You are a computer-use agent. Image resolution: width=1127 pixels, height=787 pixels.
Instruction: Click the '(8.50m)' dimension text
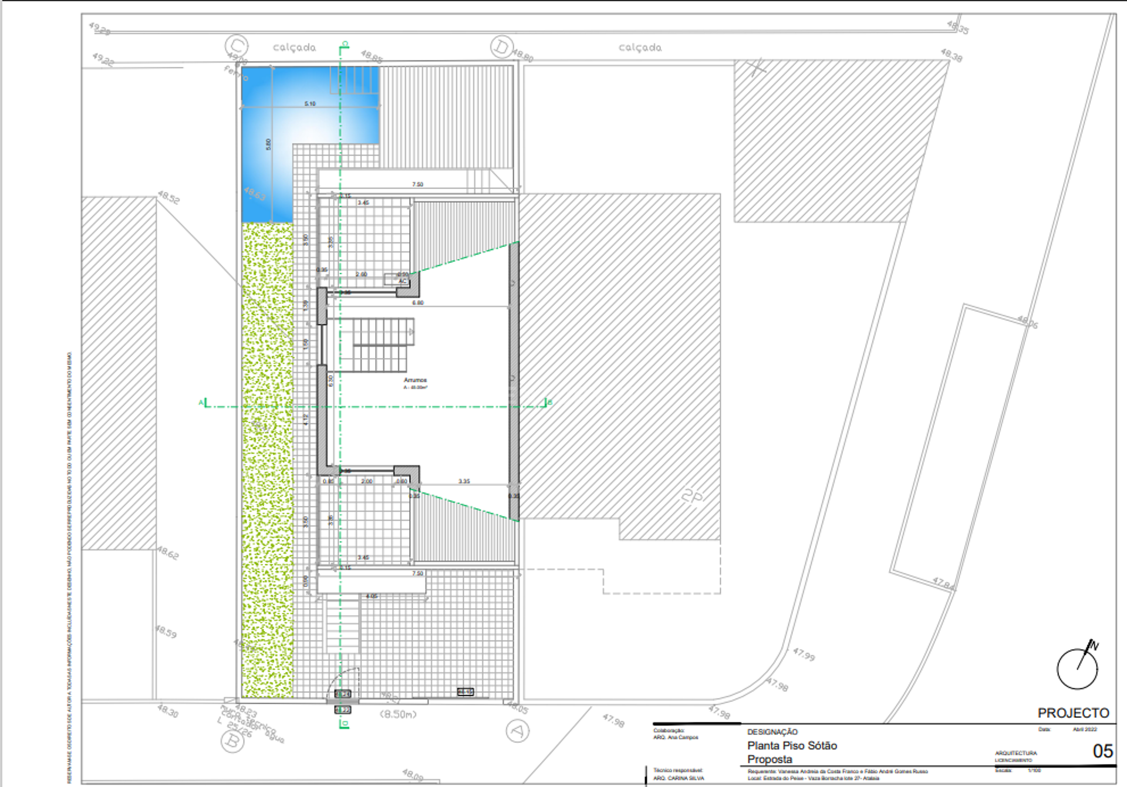(x=398, y=714)
